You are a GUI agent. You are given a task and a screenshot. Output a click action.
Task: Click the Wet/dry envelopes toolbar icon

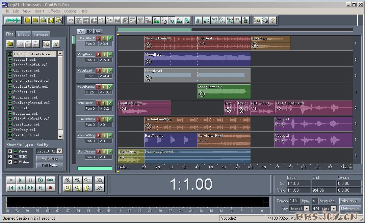[214, 21]
